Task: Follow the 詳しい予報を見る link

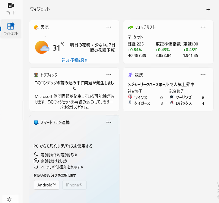Action: pyautogui.click(x=75, y=60)
